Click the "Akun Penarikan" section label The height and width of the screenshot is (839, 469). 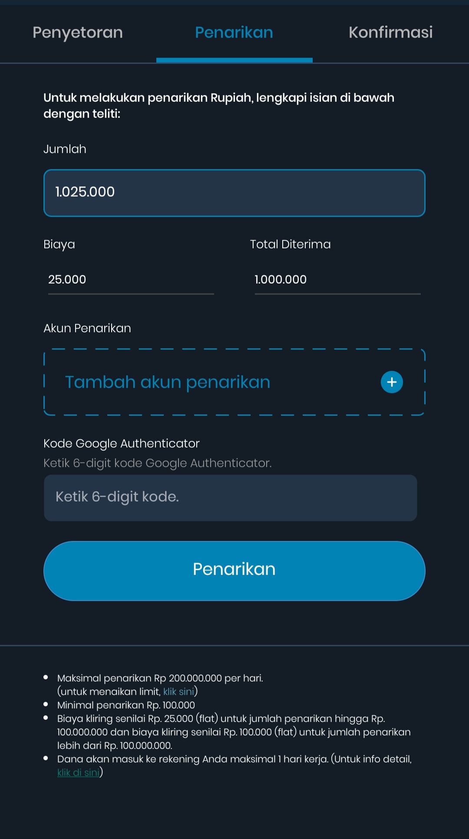pos(87,328)
